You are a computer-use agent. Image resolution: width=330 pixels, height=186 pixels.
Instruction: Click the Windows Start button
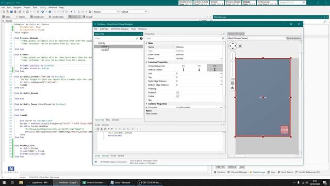[4, 182]
